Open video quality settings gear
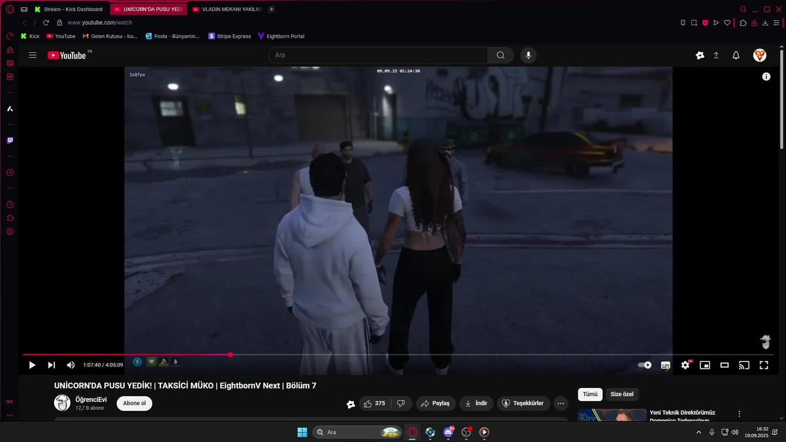This screenshot has width=786, height=442. [x=685, y=365]
